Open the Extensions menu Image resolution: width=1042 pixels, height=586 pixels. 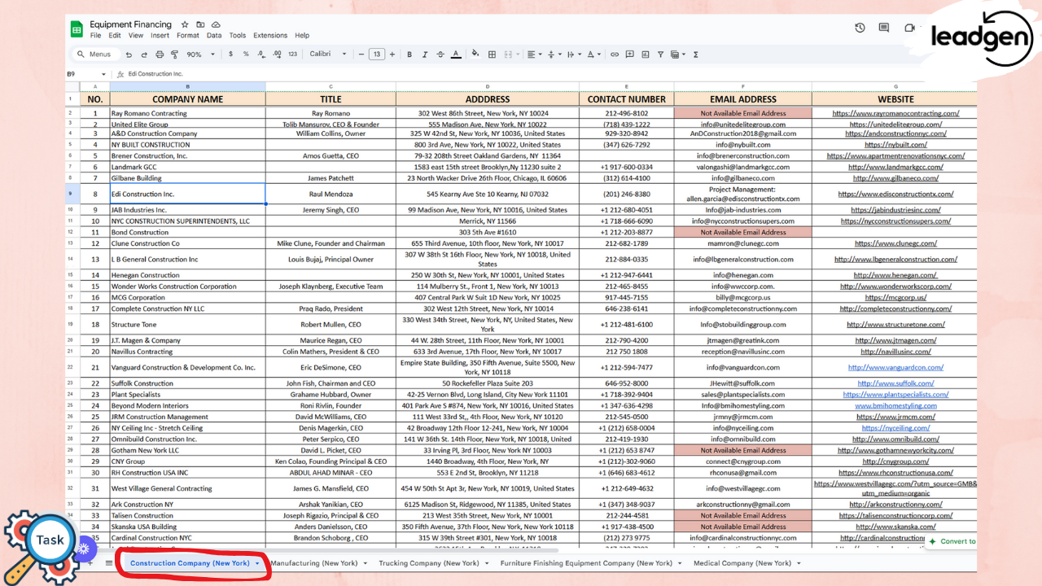[x=270, y=36]
